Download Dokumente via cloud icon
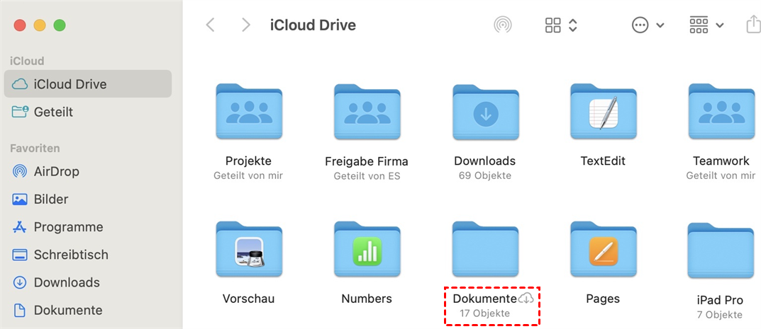This screenshot has height=329, width=761. pos(526,299)
